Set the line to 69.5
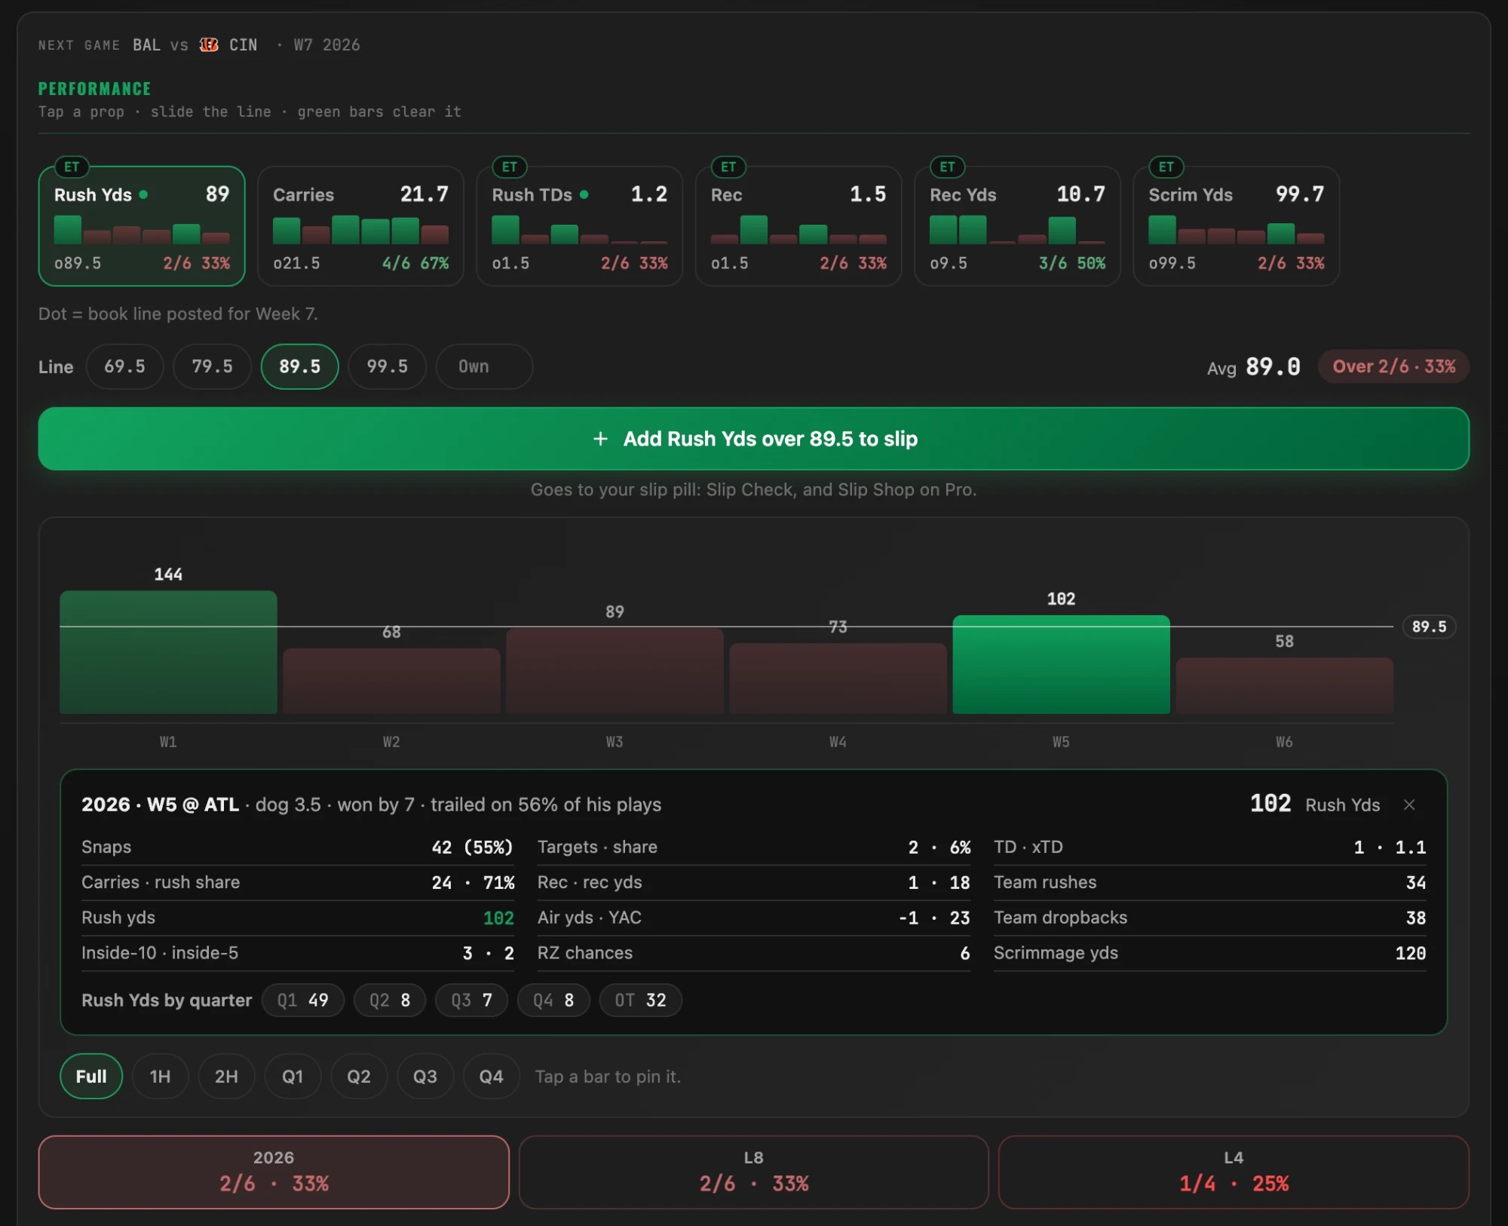The height and width of the screenshot is (1226, 1508). click(x=124, y=366)
